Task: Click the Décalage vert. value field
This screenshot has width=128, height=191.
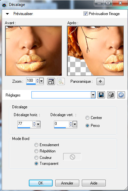Action: (x=62, y=124)
